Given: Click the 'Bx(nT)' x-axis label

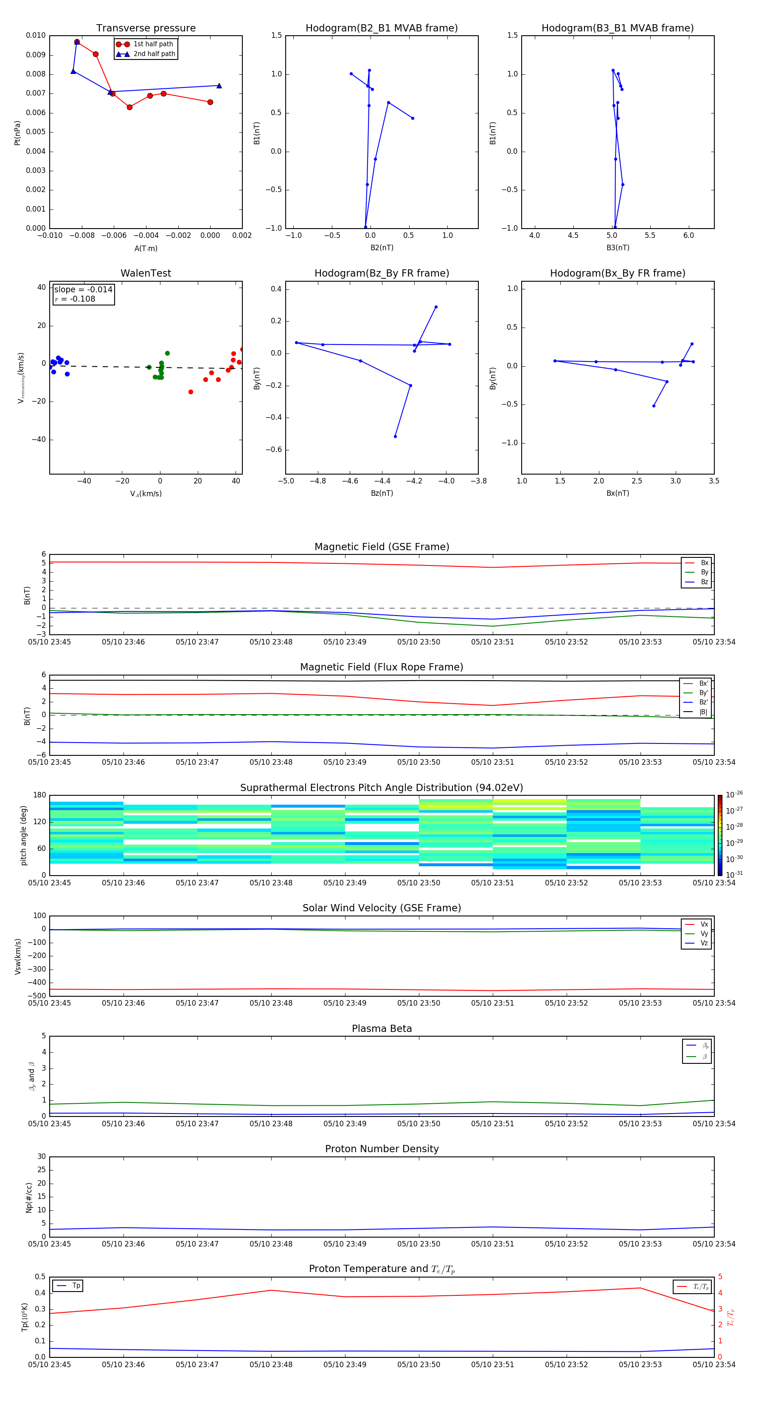Looking at the screenshot, I should (618, 493).
